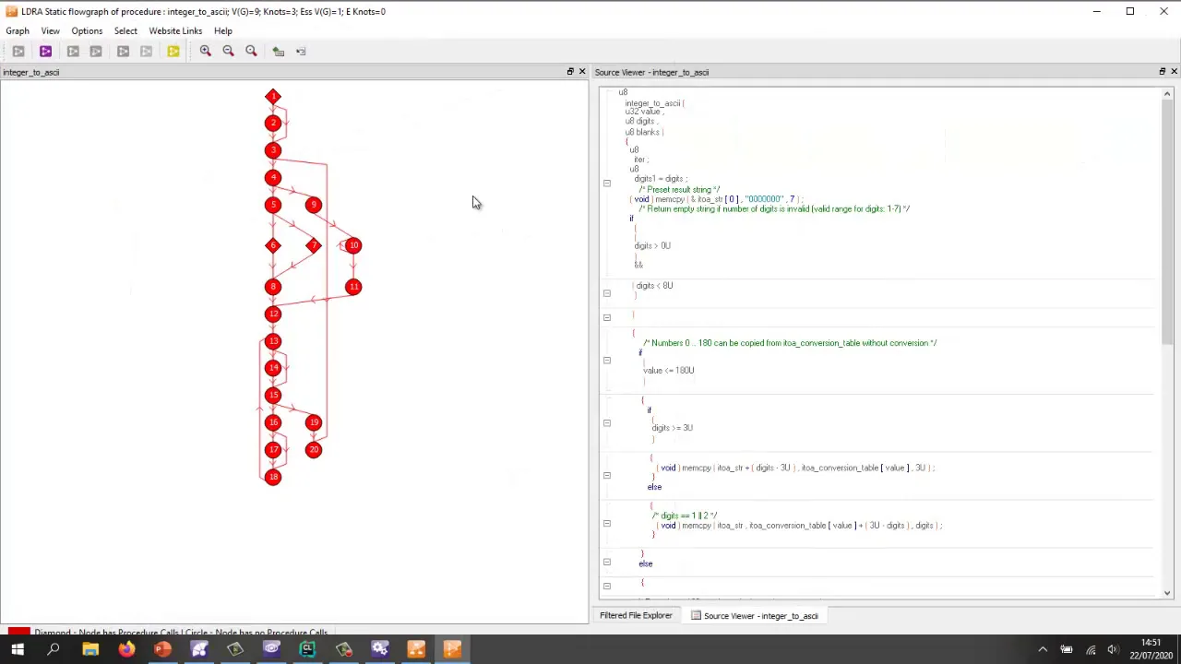The image size is (1181, 664).
Task: Select node 20 in the flowgraph
Action: [313, 450]
